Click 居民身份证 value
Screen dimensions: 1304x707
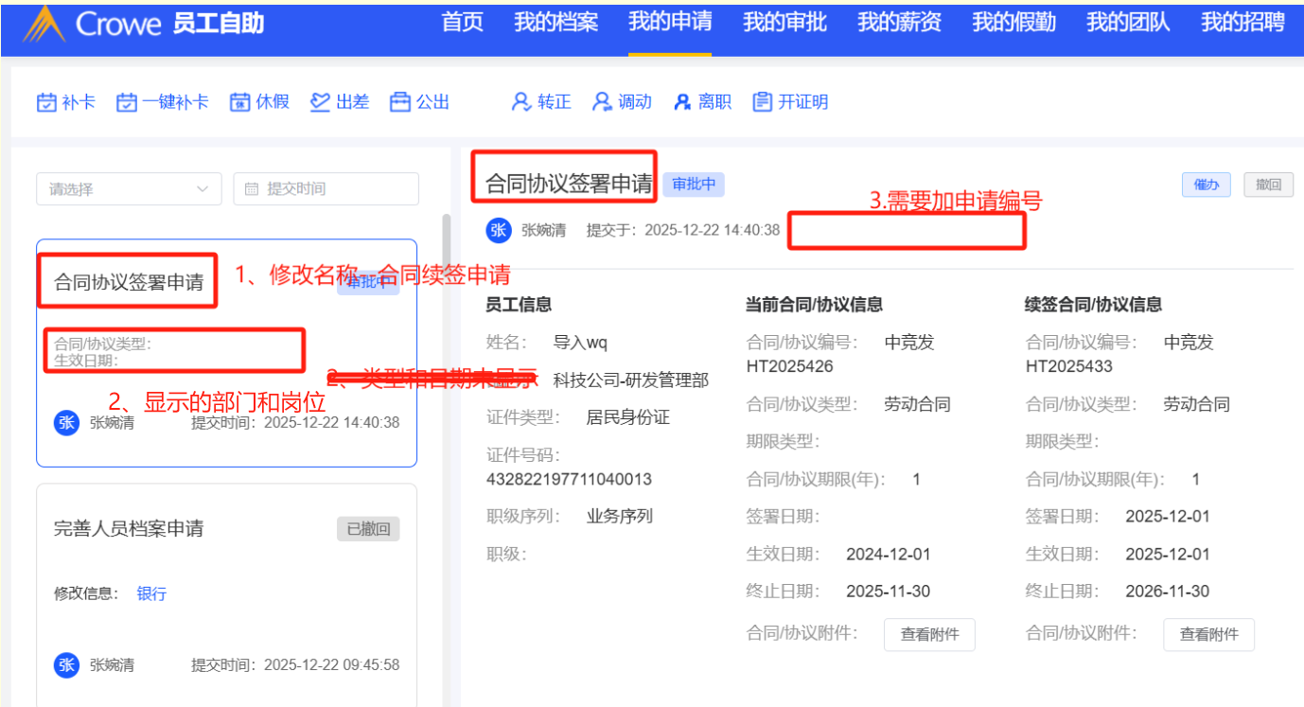[628, 417]
